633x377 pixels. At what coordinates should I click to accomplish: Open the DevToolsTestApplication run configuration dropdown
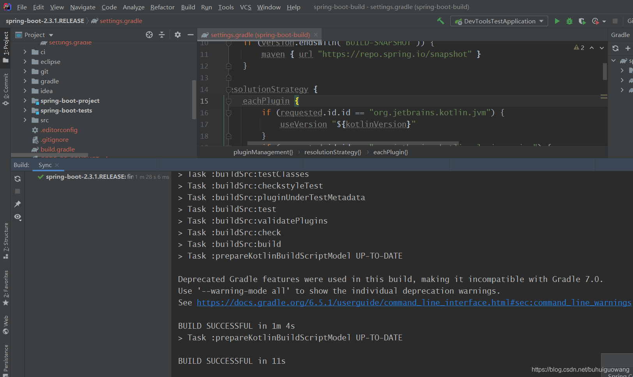click(x=499, y=21)
